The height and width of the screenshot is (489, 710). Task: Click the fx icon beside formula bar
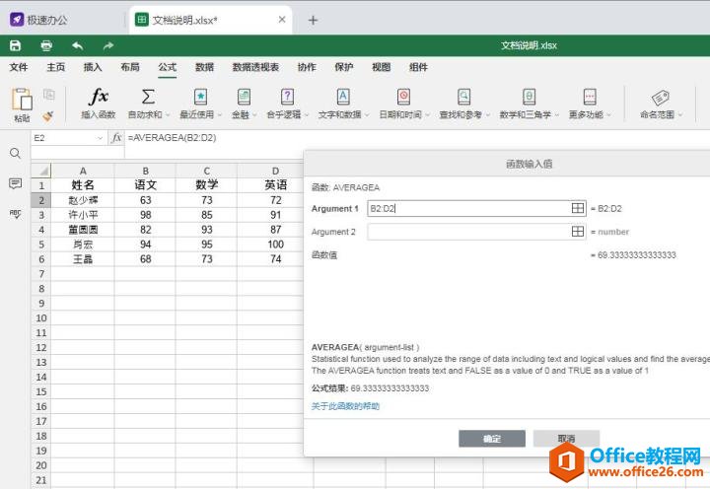pyautogui.click(x=116, y=138)
